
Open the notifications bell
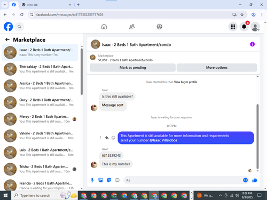pyautogui.click(x=244, y=27)
